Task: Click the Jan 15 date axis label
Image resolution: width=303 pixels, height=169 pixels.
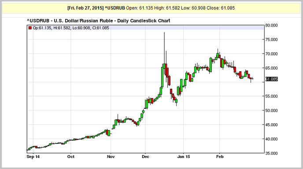Action: tap(184, 157)
